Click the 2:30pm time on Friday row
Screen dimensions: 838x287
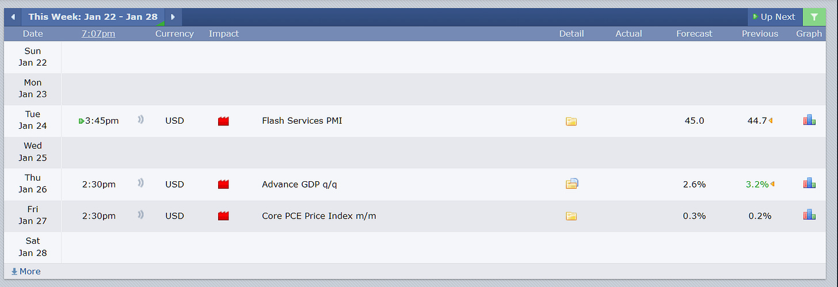coord(98,216)
